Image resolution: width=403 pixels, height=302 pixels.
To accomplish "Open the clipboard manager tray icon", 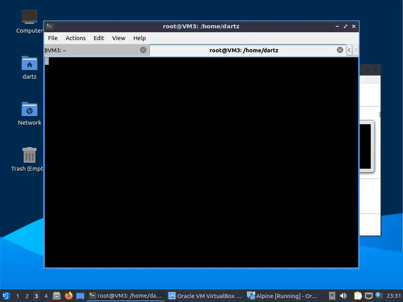I will click(358, 296).
